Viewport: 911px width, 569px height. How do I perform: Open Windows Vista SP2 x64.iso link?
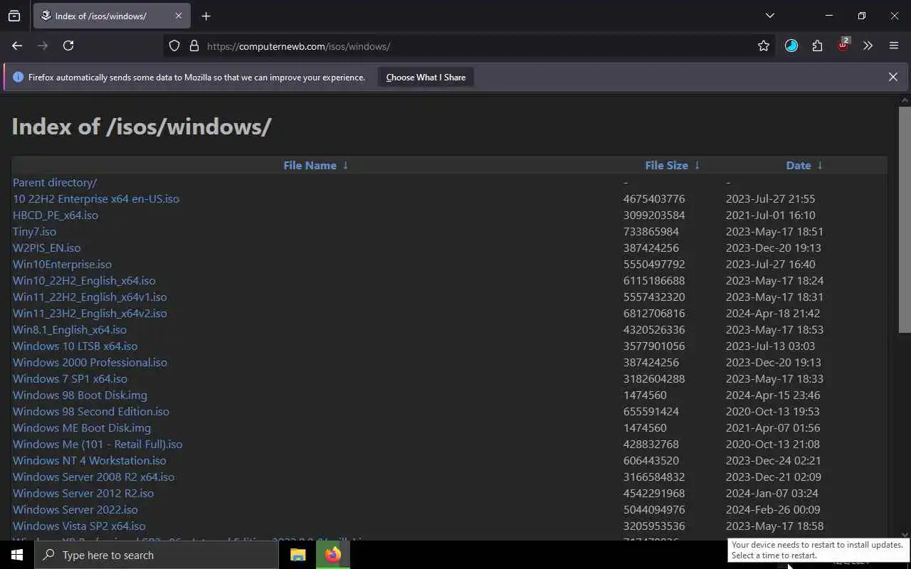click(79, 526)
